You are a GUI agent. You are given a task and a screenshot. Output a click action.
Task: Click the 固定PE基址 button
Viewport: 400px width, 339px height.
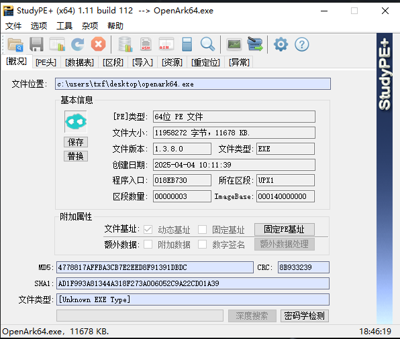pos(284,229)
